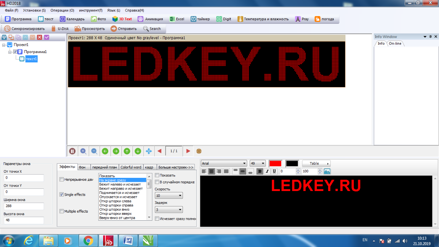
Task: Insert a погода weather area
Action: pos(324,19)
